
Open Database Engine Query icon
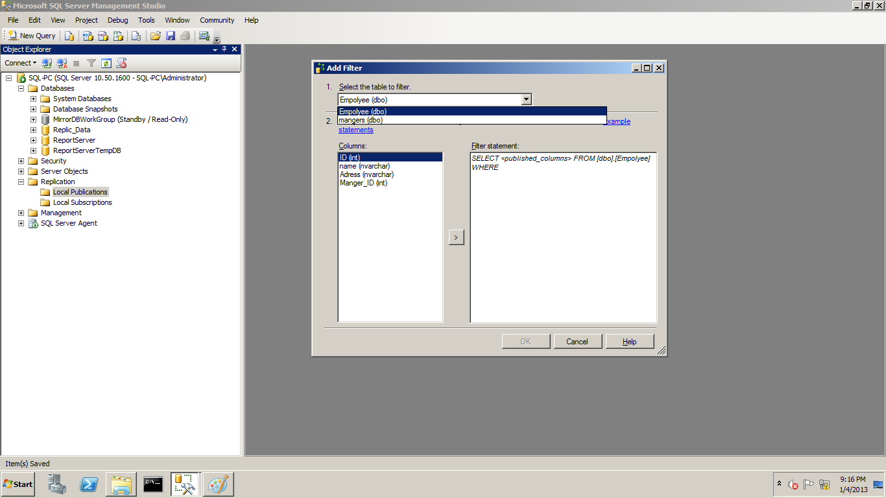pyautogui.click(x=69, y=36)
